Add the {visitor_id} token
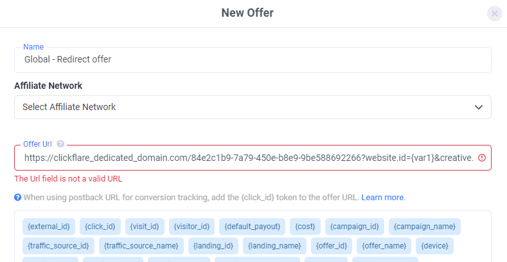This screenshot has height=262, width=507. (192, 226)
